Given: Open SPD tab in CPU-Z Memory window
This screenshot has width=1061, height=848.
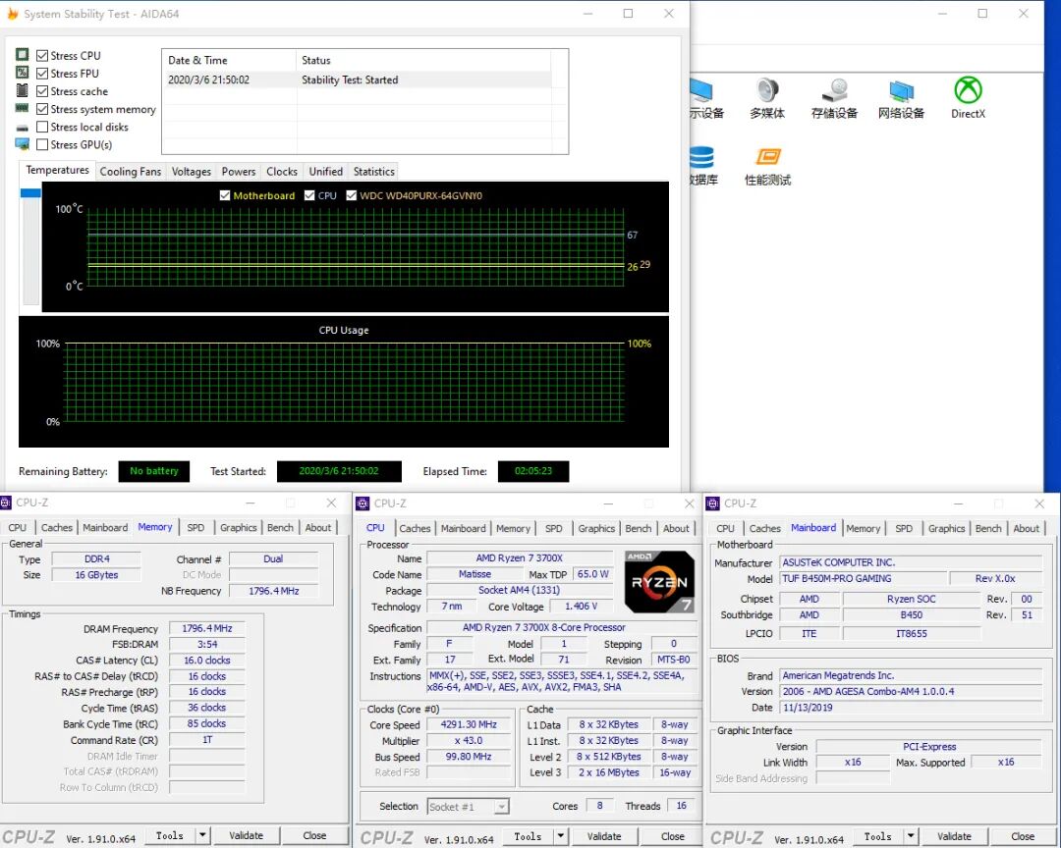Looking at the screenshot, I should coord(195,527).
